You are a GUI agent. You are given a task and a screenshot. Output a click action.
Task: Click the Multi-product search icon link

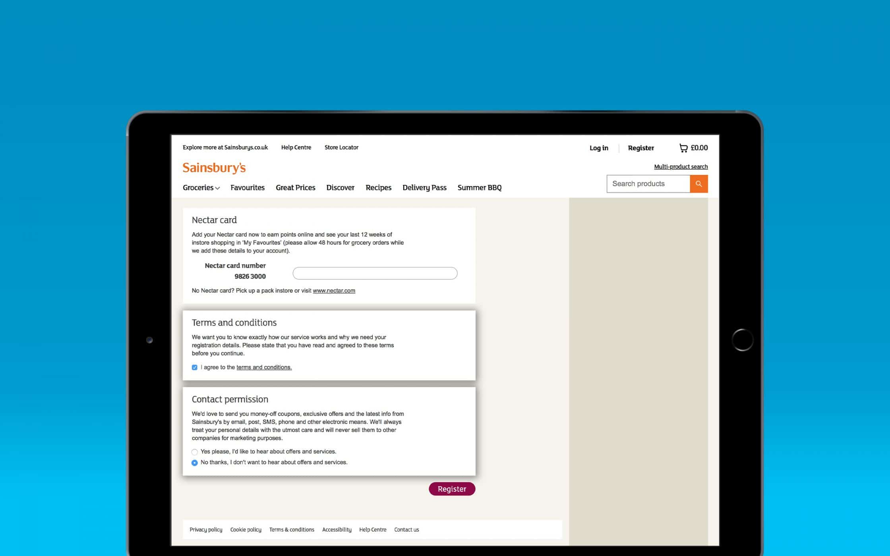pos(681,166)
